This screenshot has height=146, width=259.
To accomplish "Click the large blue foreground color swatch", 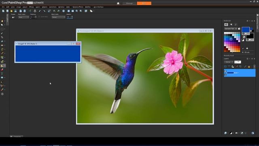I will tap(246, 30).
